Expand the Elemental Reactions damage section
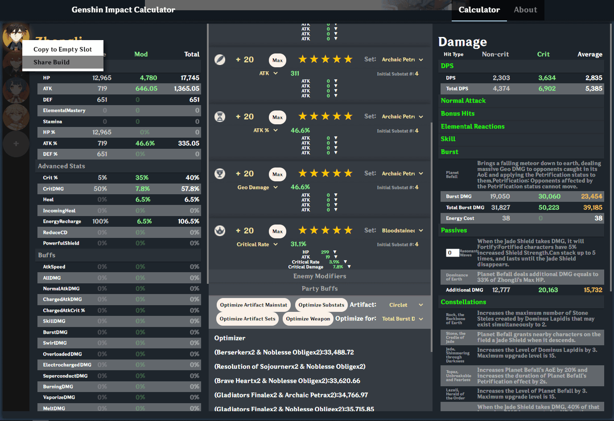 (x=473, y=127)
